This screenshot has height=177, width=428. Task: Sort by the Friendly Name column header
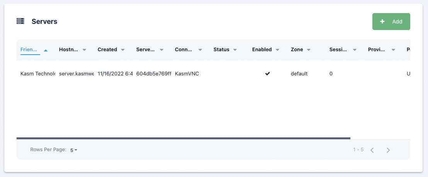tap(29, 50)
